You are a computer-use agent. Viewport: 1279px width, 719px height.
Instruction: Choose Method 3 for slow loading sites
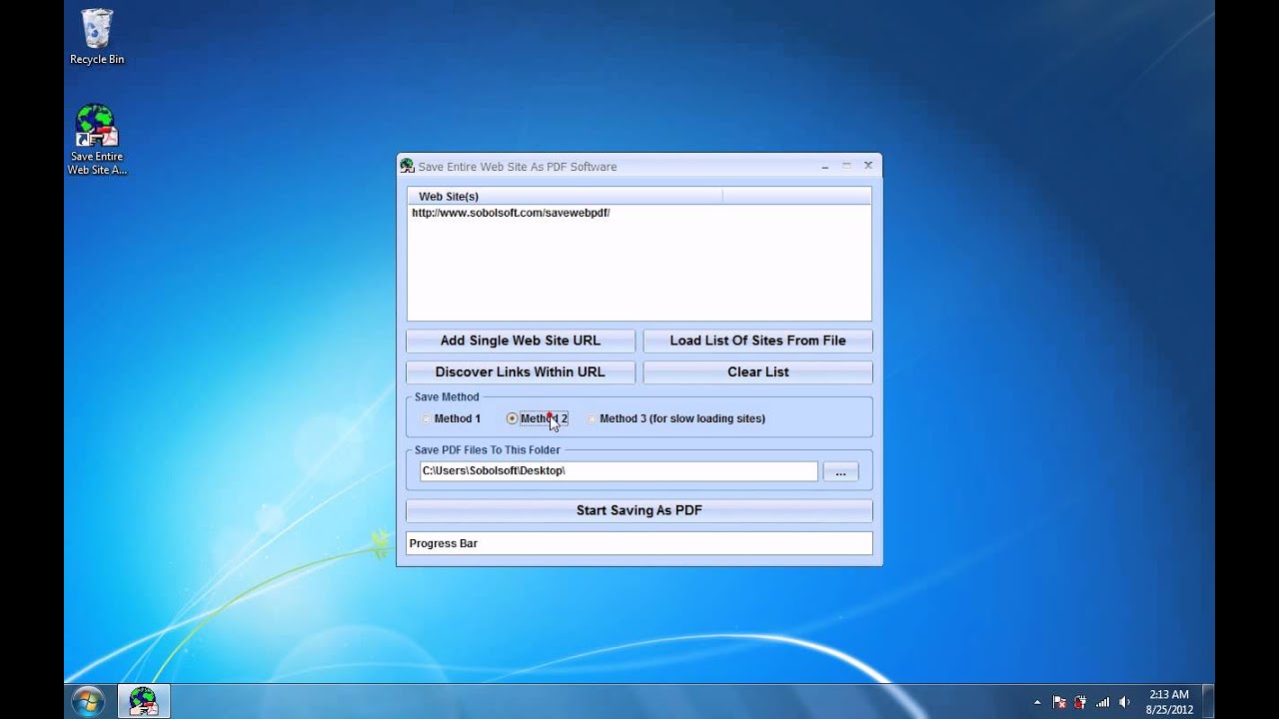(592, 418)
